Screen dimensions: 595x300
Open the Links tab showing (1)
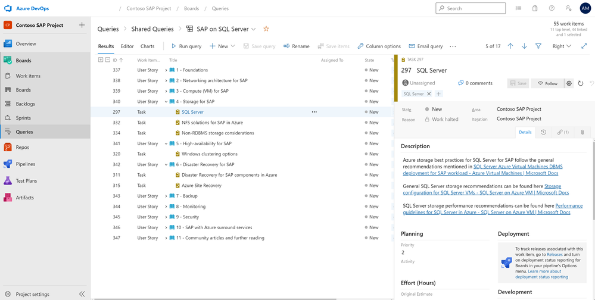click(563, 132)
